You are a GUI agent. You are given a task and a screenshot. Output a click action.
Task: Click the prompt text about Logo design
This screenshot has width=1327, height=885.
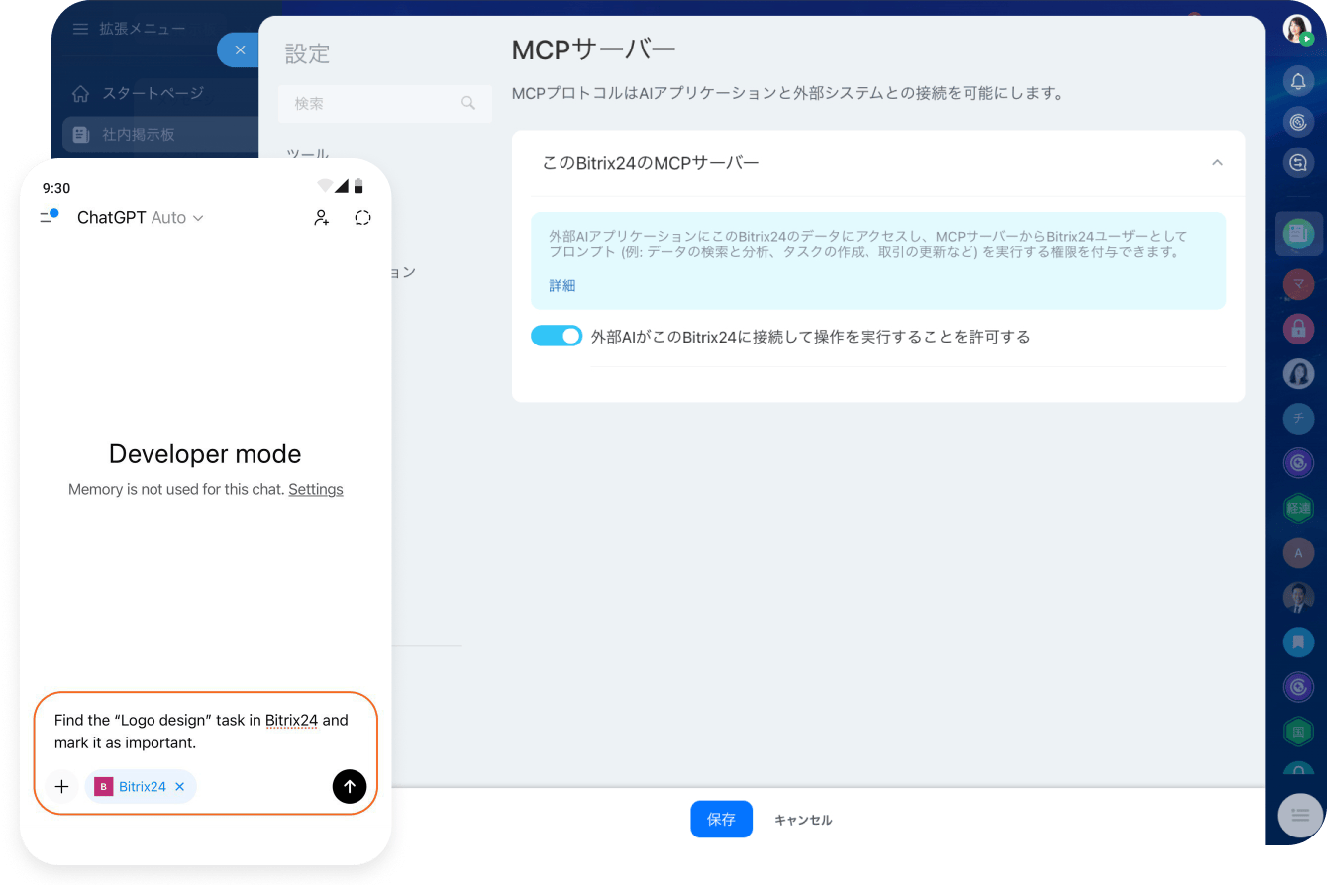tap(201, 732)
